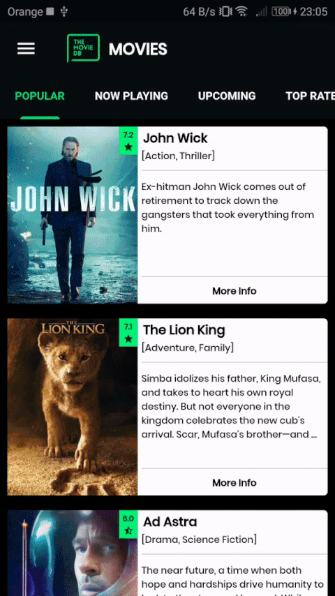335x596 pixels.
Task: Tap The Movie DB logo
Action: [x=83, y=48]
